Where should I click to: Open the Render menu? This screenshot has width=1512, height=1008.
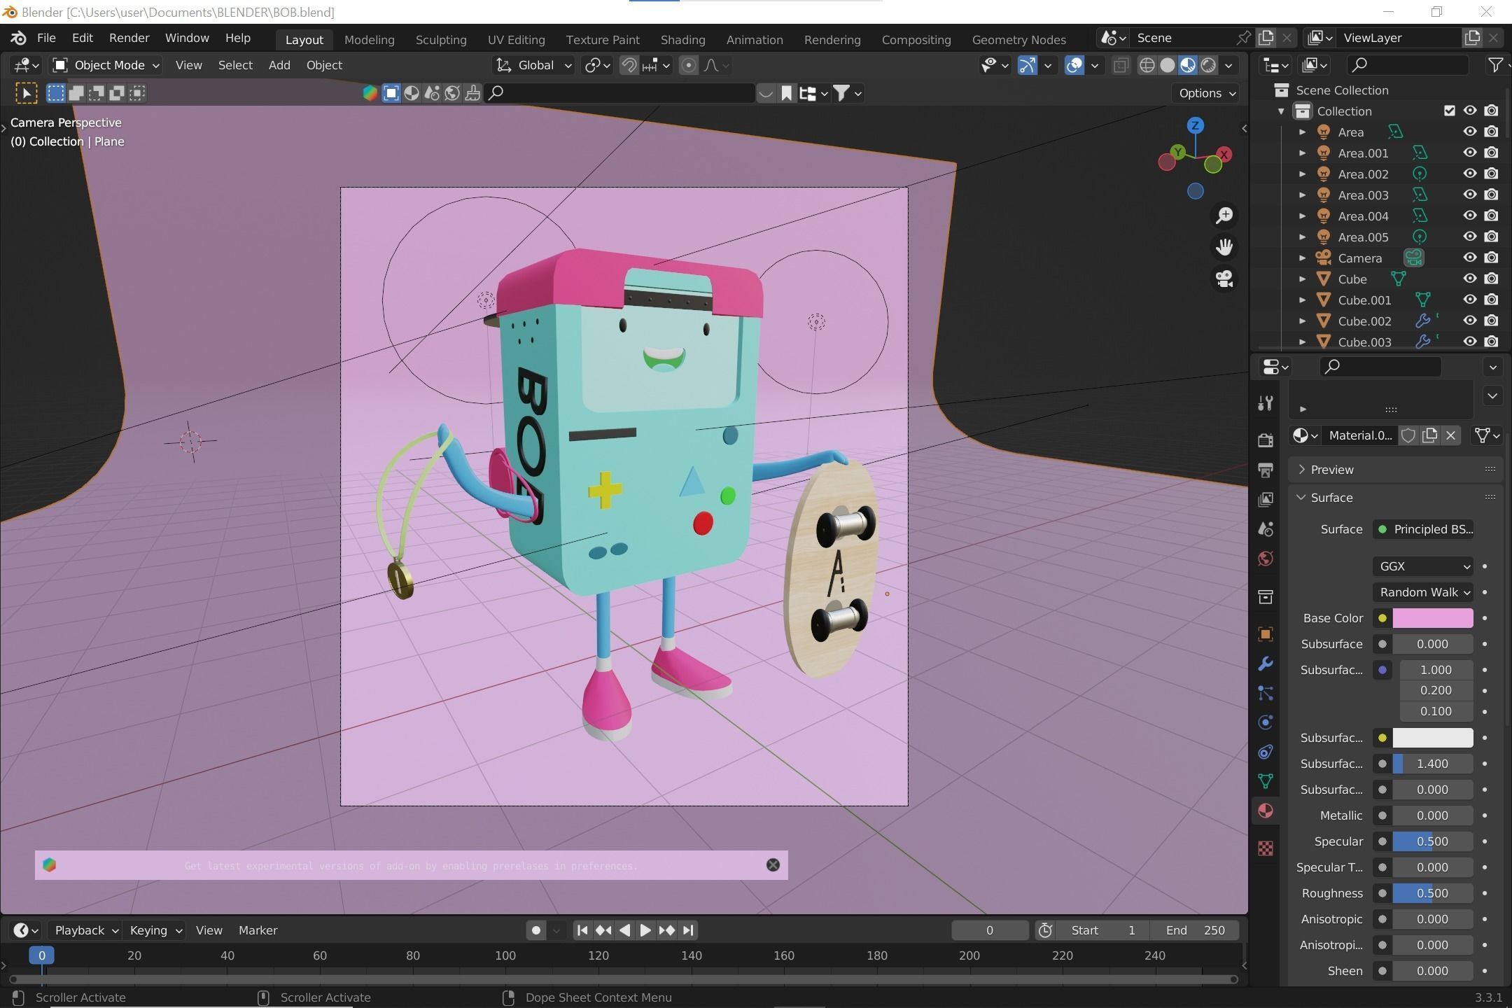pyautogui.click(x=129, y=38)
